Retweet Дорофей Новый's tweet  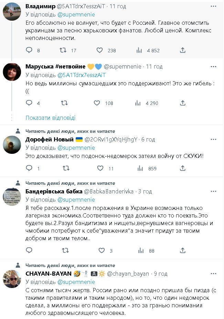tap(65, 168)
